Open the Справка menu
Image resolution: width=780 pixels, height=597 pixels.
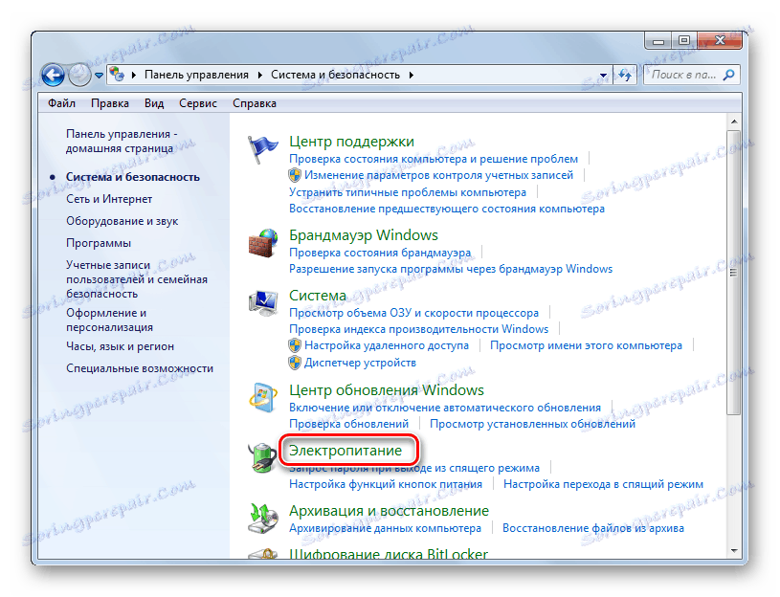coord(255,103)
